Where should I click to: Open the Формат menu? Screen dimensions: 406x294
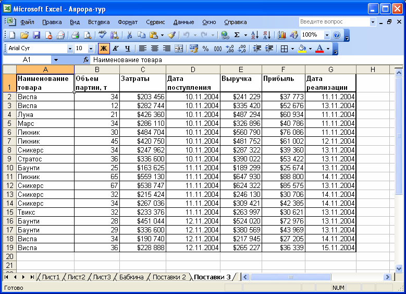click(x=128, y=22)
